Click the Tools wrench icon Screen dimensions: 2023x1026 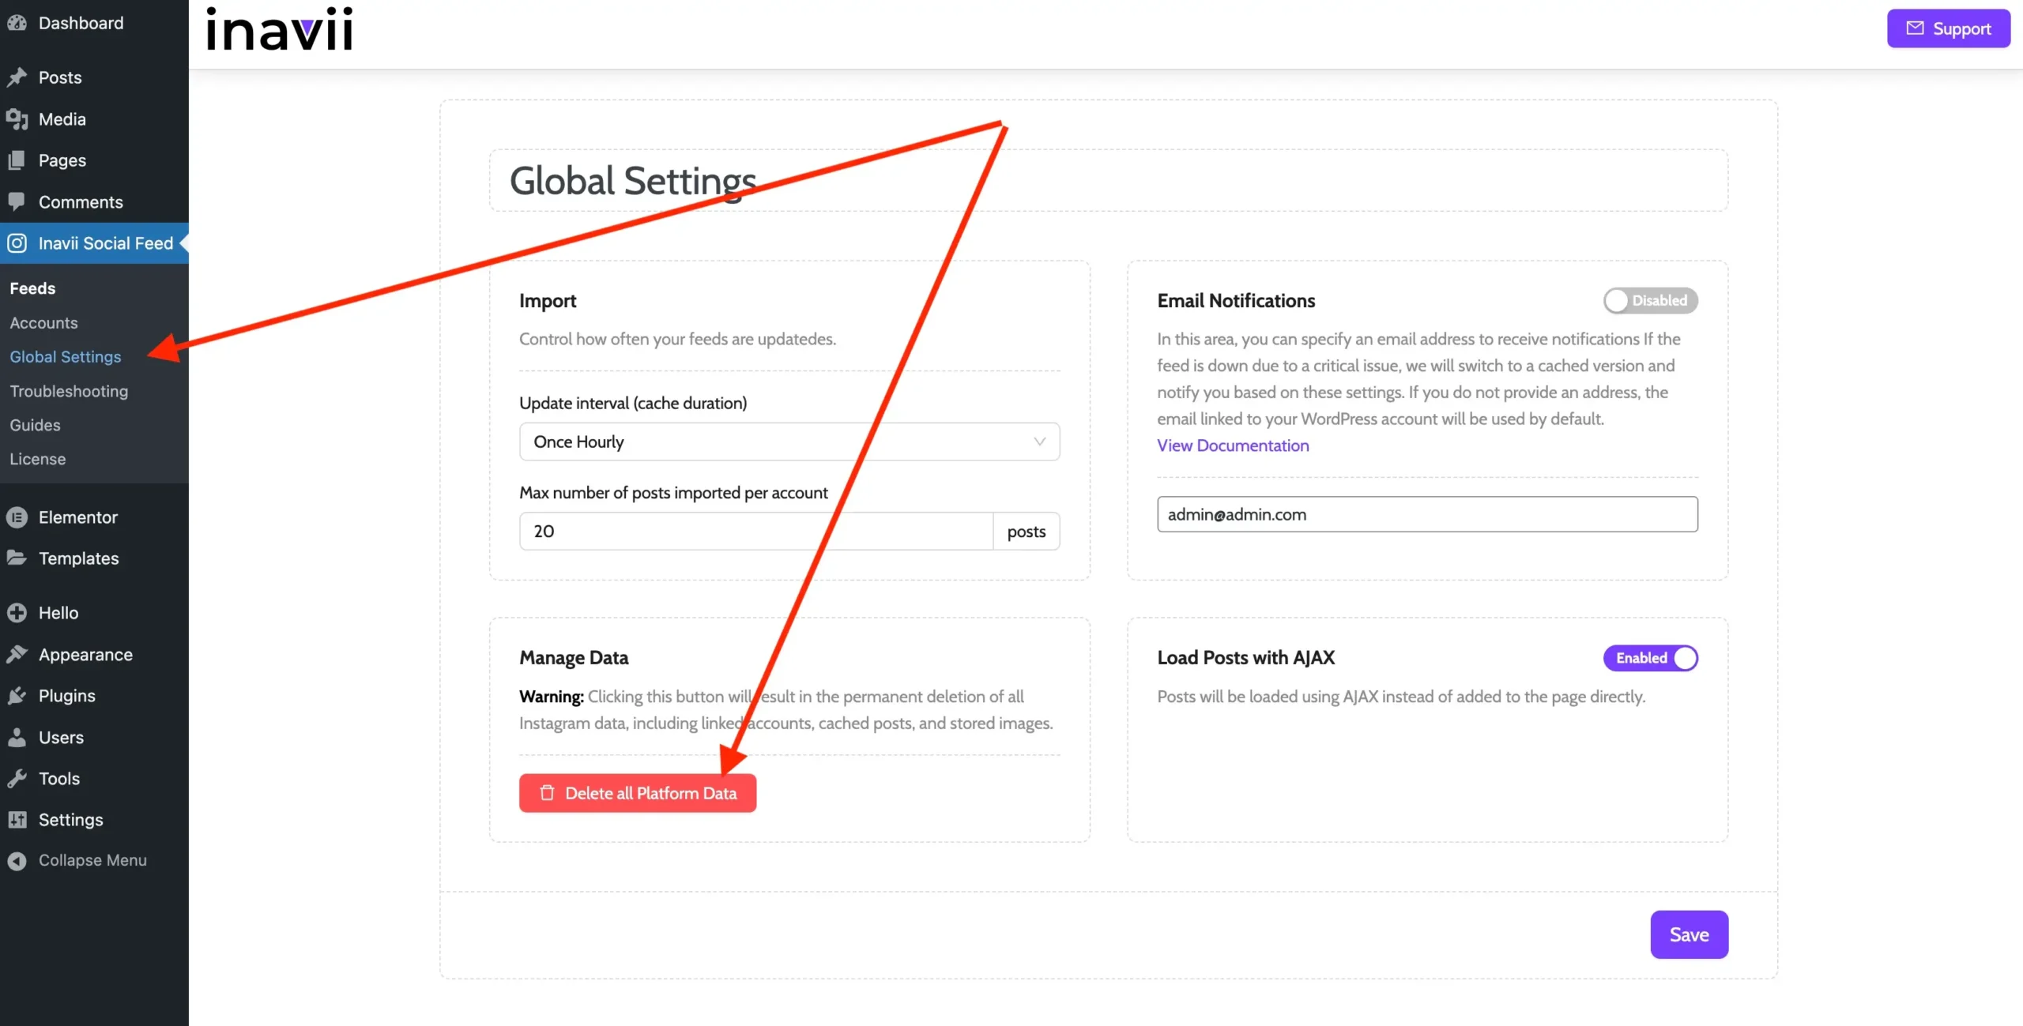coord(17,779)
